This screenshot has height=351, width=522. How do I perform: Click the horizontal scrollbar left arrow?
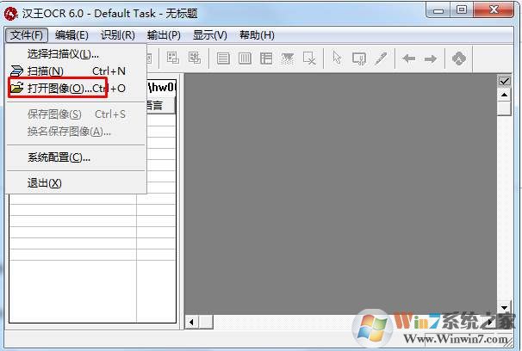click(191, 322)
